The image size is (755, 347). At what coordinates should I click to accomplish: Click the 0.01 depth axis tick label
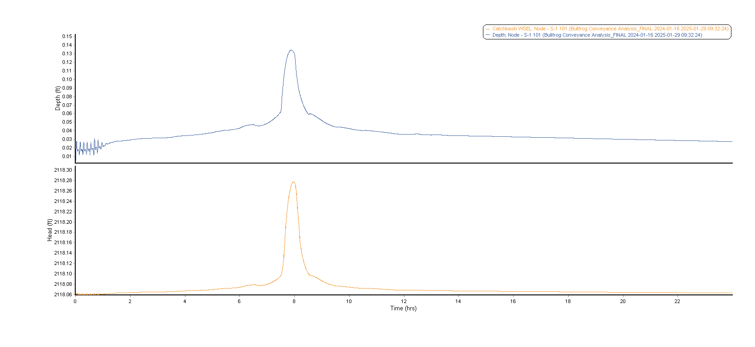point(67,156)
